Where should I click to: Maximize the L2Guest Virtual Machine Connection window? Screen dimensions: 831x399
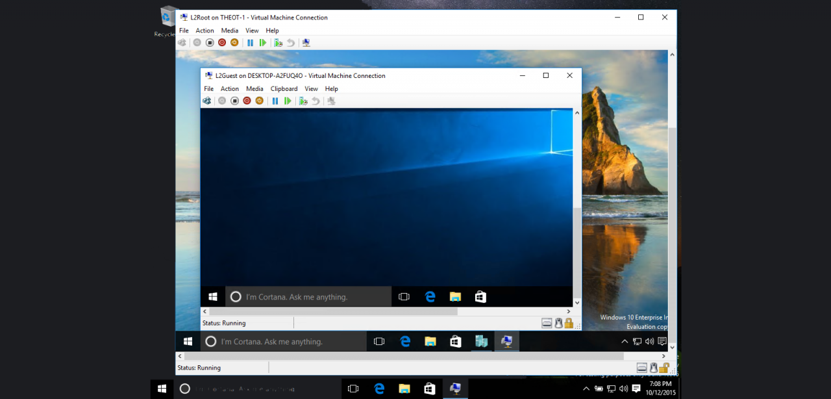[546, 75]
